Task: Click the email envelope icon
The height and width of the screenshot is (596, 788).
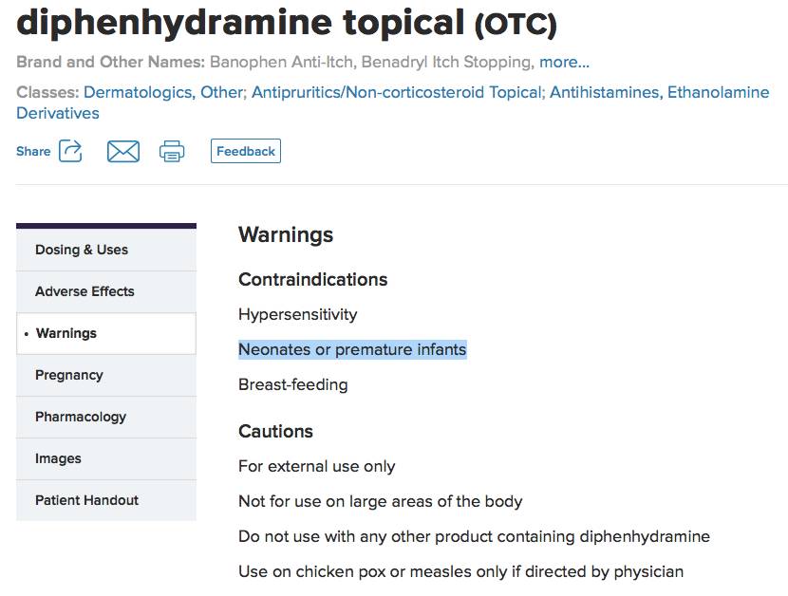Action: (123, 151)
